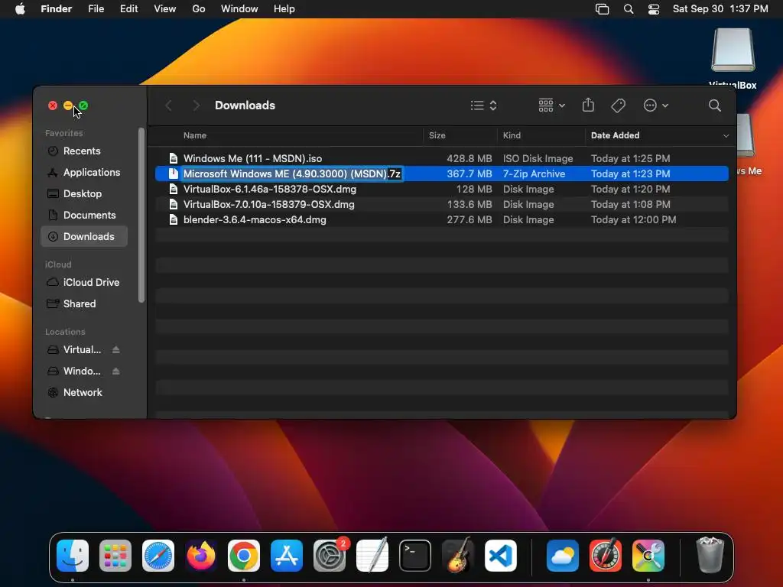The width and height of the screenshot is (783, 587).
Task: Launch Google Chrome from the Dock
Action: click(244, 556)
